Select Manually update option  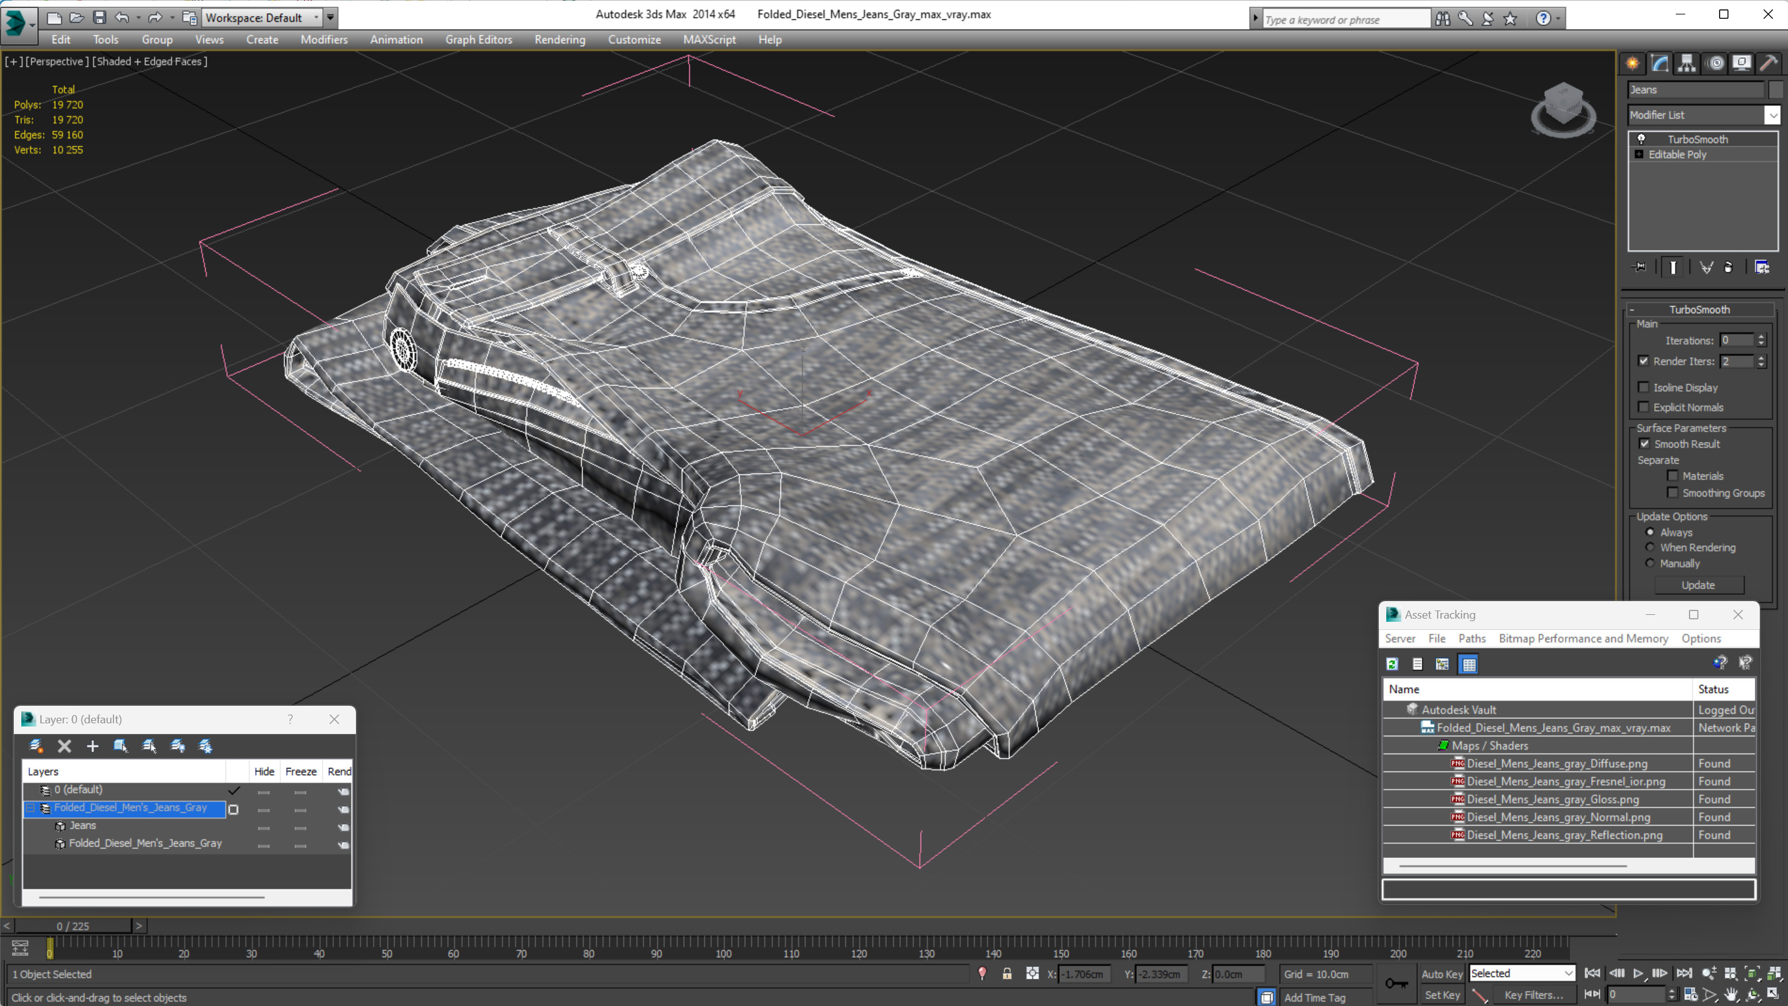pos(1650,563)
